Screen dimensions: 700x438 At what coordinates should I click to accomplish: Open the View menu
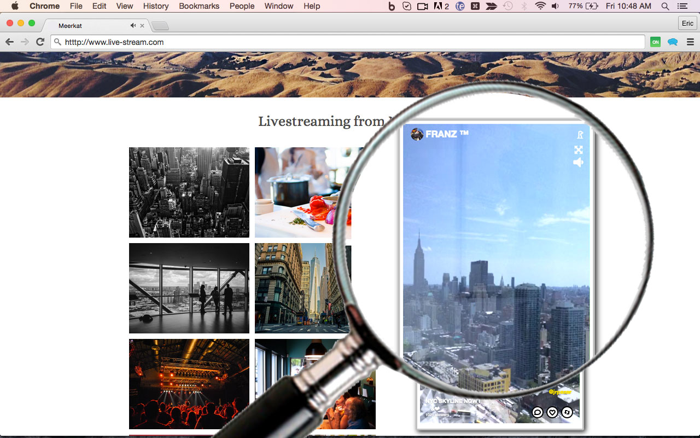125,6
